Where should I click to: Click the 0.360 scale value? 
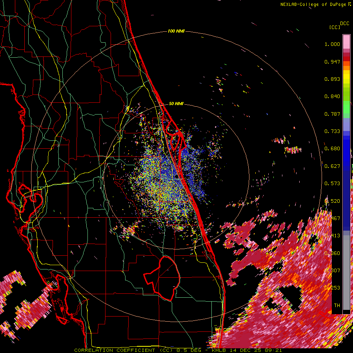[332, 253]
